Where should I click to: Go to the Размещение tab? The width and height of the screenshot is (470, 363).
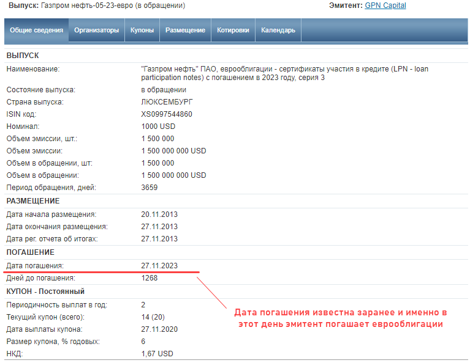185,30
